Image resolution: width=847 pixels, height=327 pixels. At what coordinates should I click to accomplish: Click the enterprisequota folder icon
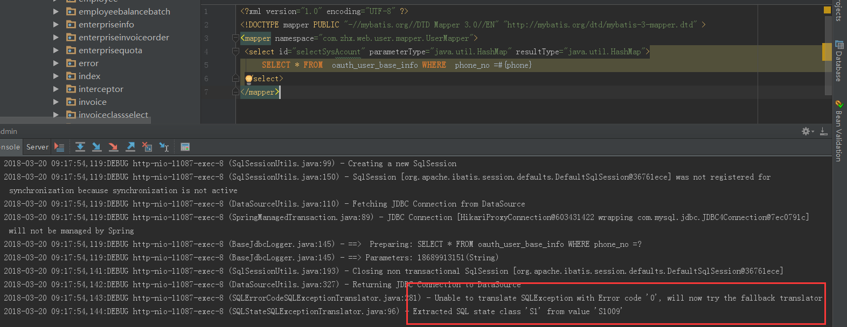pyautogui.click(x=71, y=50)
